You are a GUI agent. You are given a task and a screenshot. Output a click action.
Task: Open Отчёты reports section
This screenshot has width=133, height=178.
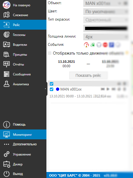tap(23, 64)
